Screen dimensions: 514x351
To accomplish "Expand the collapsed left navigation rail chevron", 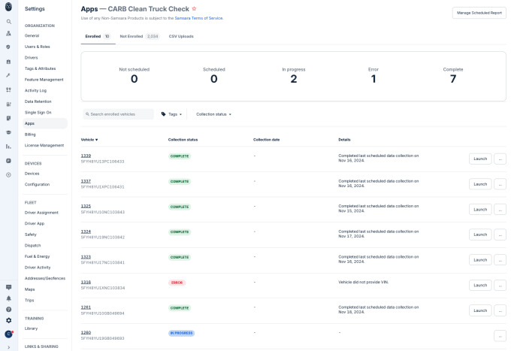I will point(9,346).
